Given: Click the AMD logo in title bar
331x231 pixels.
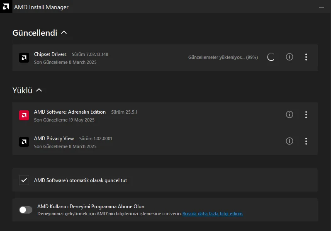Looking at the screenshot, I should coord(6,7).
